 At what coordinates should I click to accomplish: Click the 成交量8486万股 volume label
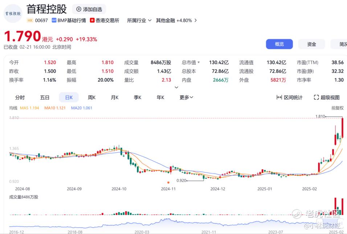coord(24,197)
